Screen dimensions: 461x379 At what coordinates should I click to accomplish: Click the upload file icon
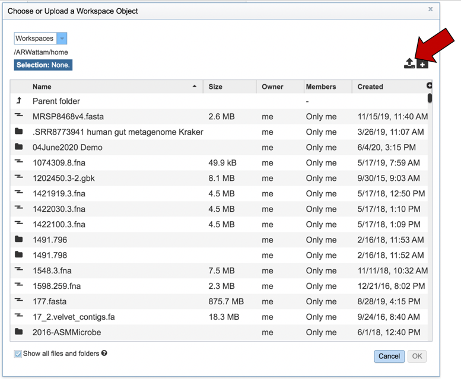(409, 63)
